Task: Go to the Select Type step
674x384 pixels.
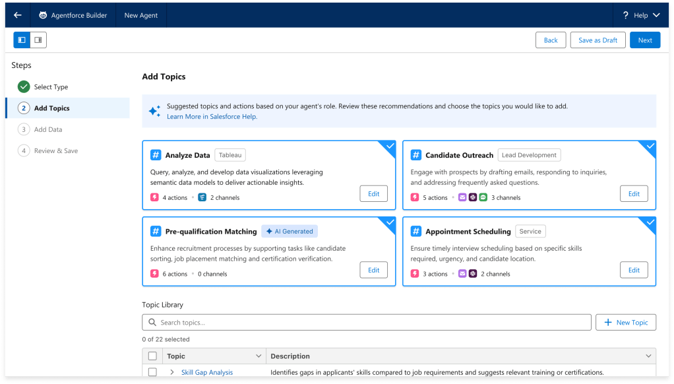Action: (x=51, y=87)
